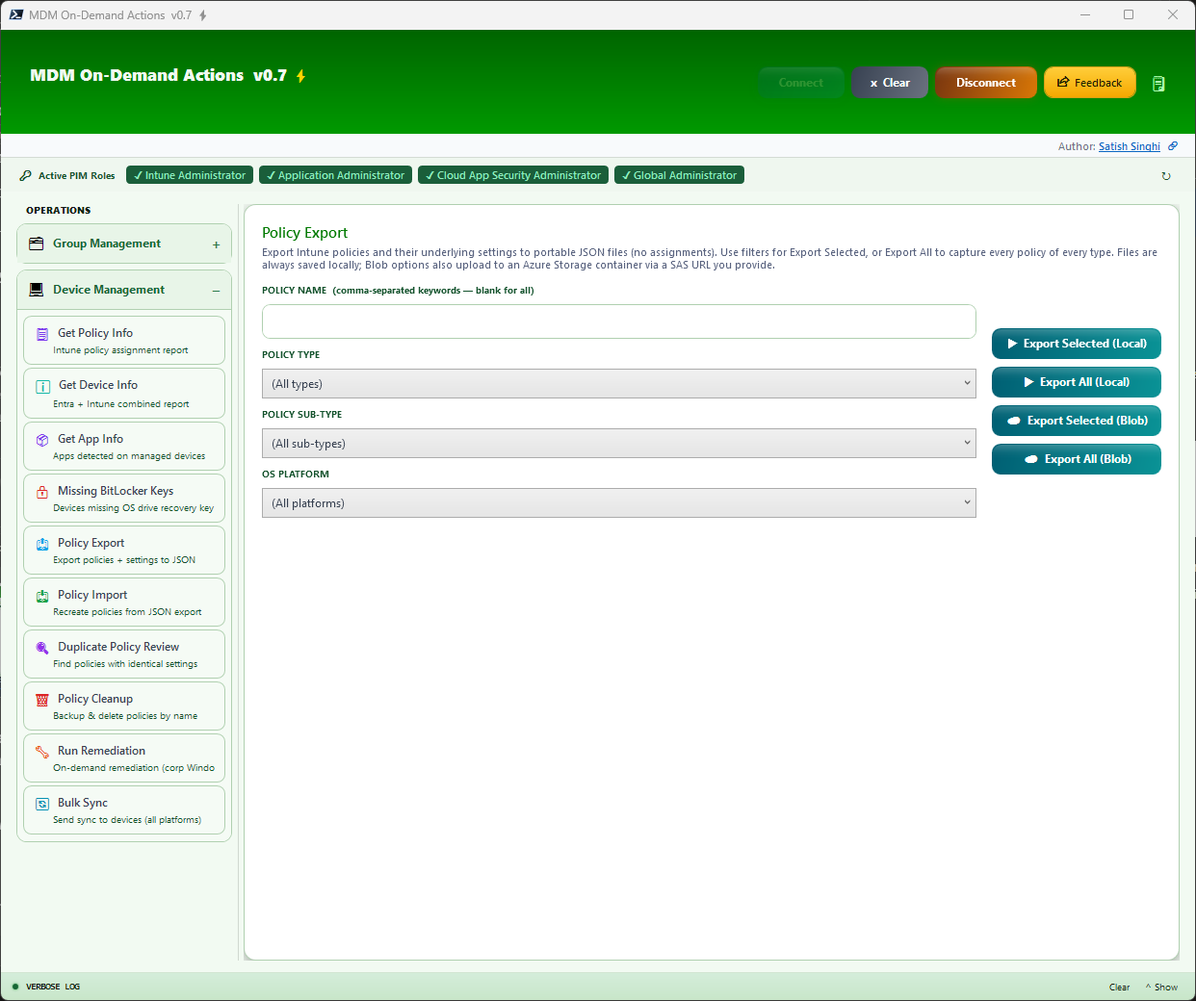This screenshot has width=1196, height=1001.
Task: Click the Export All (Local) button
Action: pyautogui.click(x=1077, y=382)
